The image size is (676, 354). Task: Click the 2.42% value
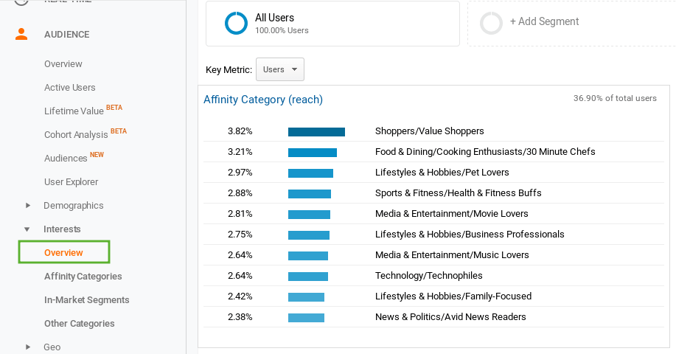tap(240, 296)
